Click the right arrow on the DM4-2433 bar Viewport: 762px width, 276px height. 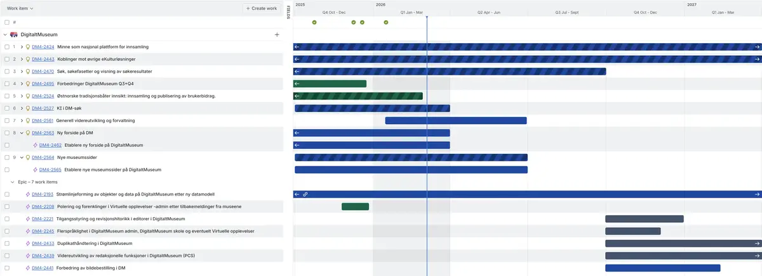point(757,243)
